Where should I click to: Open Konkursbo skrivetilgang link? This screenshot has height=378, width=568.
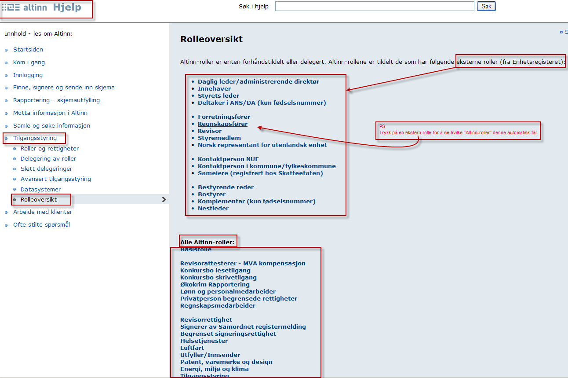[218, 278]
